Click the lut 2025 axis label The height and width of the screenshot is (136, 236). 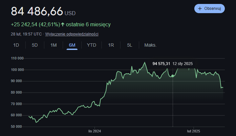(193, 131)
